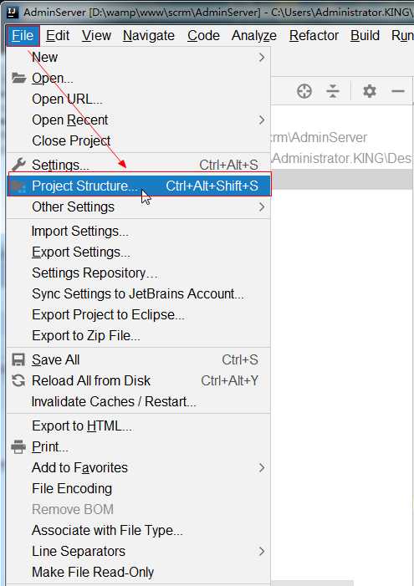Expand the New submenu arrow

pos(262,57)
